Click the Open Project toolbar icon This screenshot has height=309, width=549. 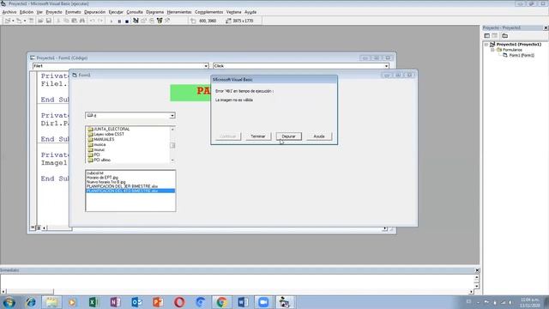(40, 21)
